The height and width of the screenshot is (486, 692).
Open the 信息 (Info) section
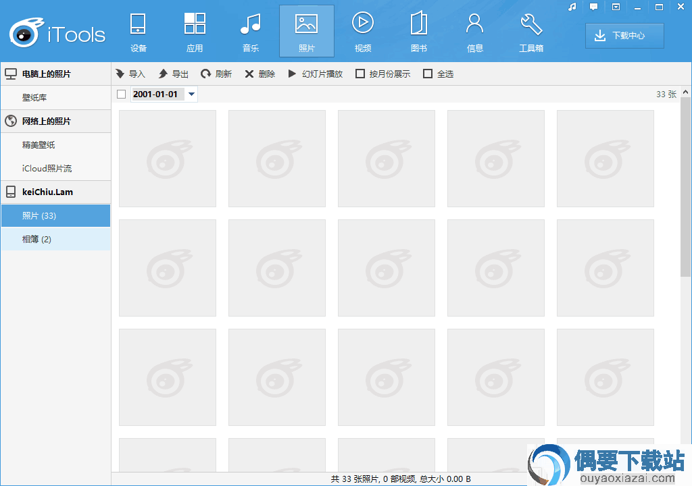[x=475, y=32]
